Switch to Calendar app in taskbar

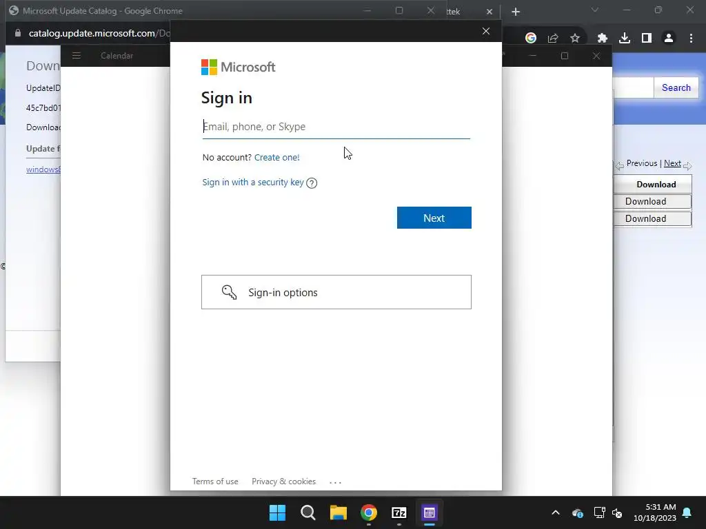[429, 512]
